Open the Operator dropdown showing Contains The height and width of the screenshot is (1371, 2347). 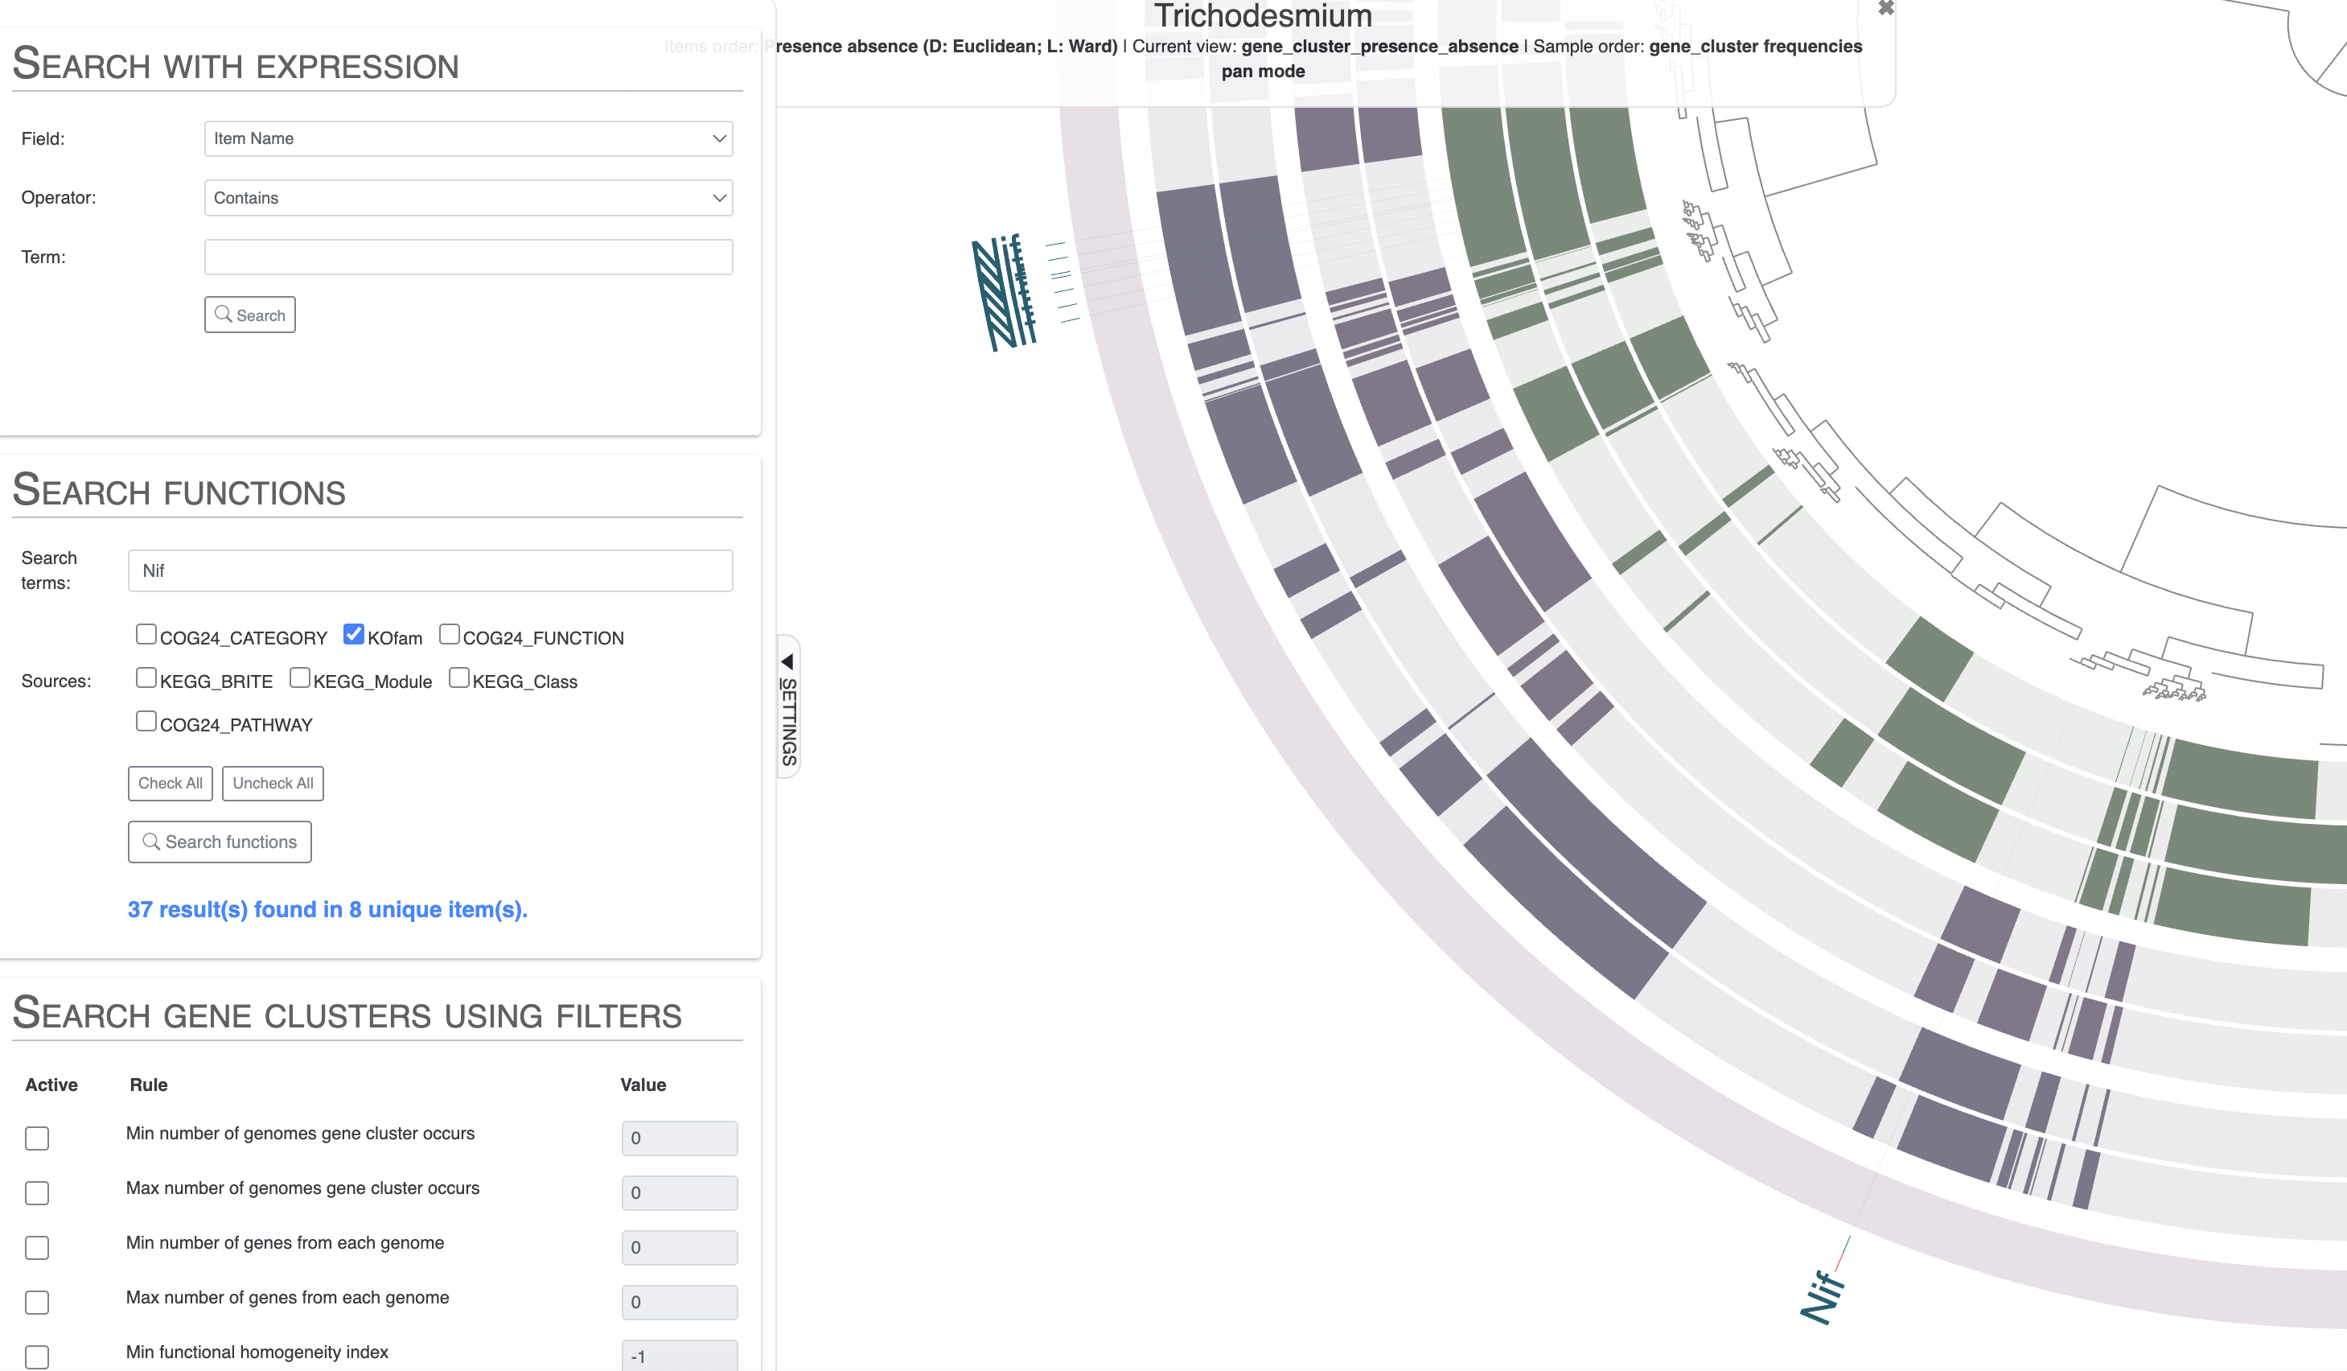pos(468,197)
